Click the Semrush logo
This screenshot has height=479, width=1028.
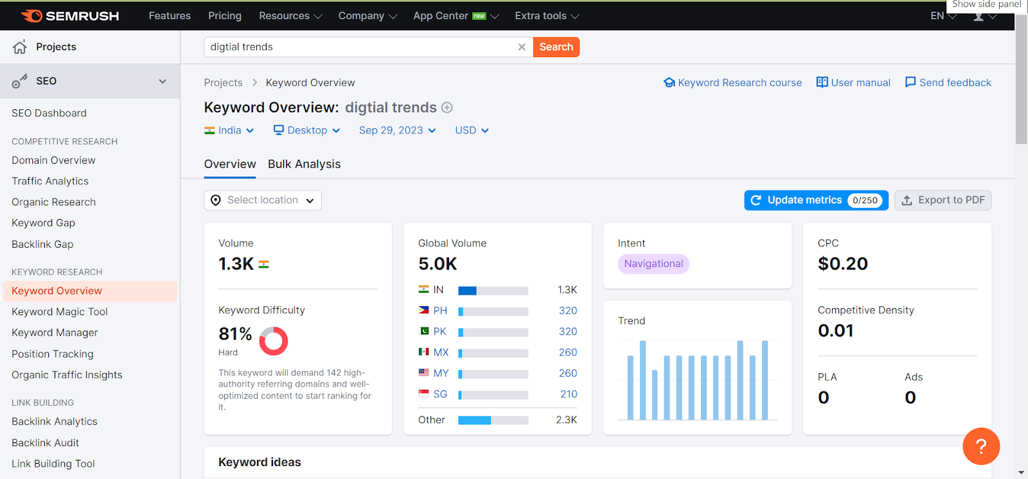70,16
